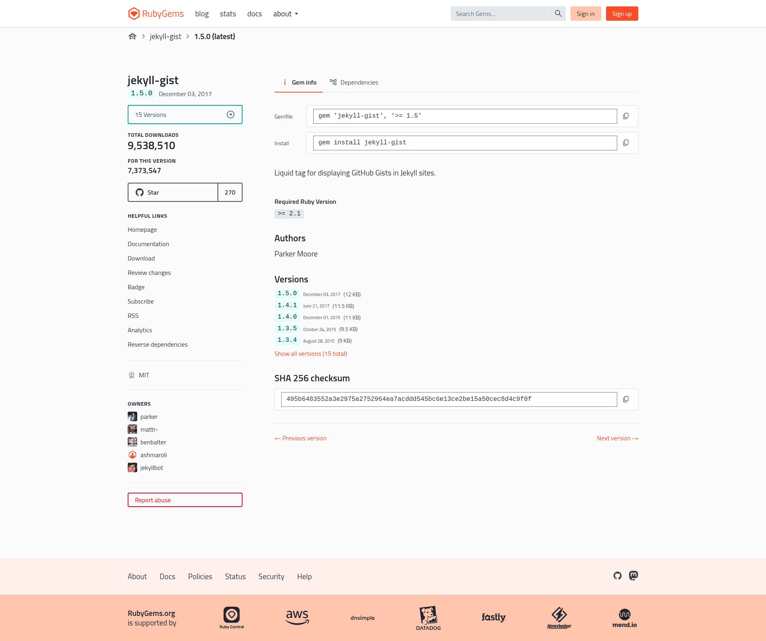Image resolution: width=766 pixels, height=641 pixels.
Task: Open the Analytics link
Action: tap(140, 330)
